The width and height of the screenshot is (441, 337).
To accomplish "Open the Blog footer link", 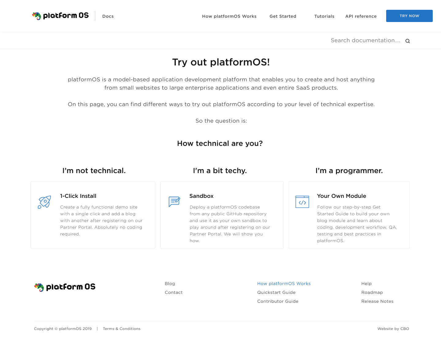I will (x=170, y=283).
